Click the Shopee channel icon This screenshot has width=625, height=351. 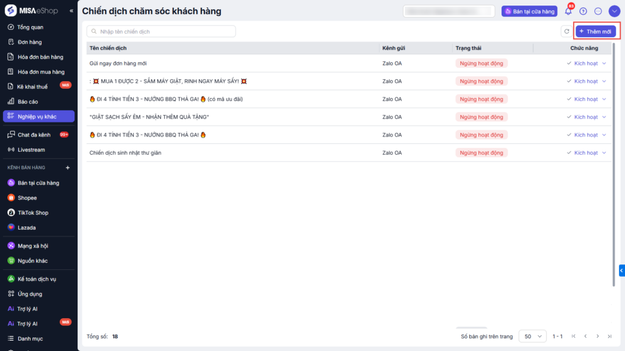click(11, 198)
